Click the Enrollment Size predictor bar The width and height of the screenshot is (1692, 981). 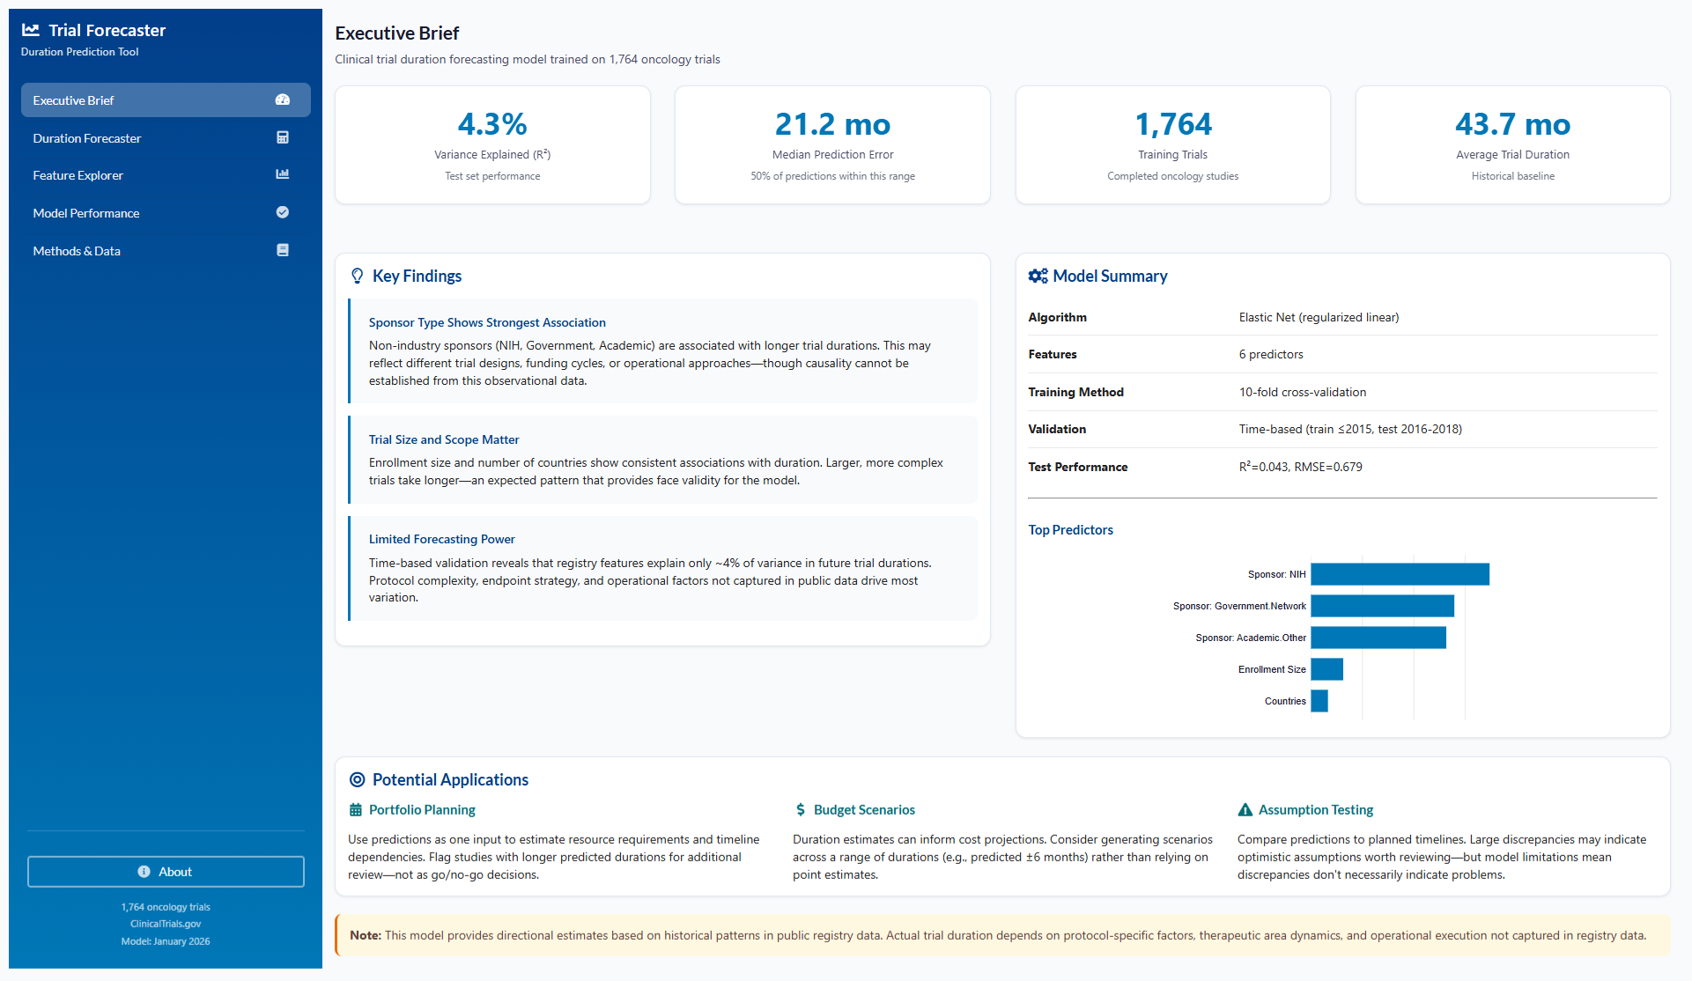pyautogui.click(x=1326, y=669)
